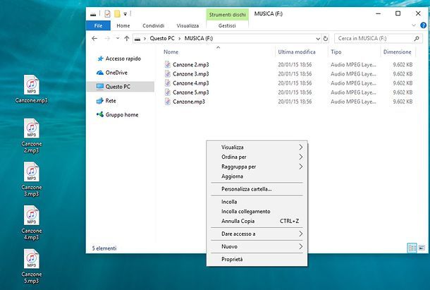Viewport: 430px width, 290px height.
Task: Open Rete in the navigation pane
Action: tap(106, 101)
